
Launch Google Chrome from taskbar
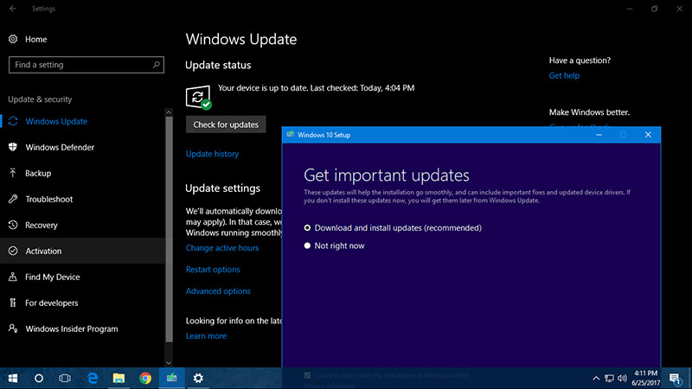[145, 378]
